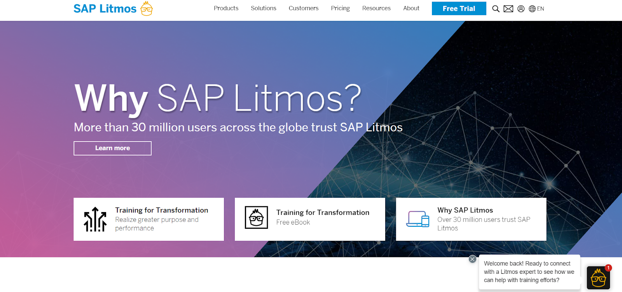Image resolution: width=622 pixels, height=292 pixels.
Task: Open the About menu
Action: [x=411, y=8]
